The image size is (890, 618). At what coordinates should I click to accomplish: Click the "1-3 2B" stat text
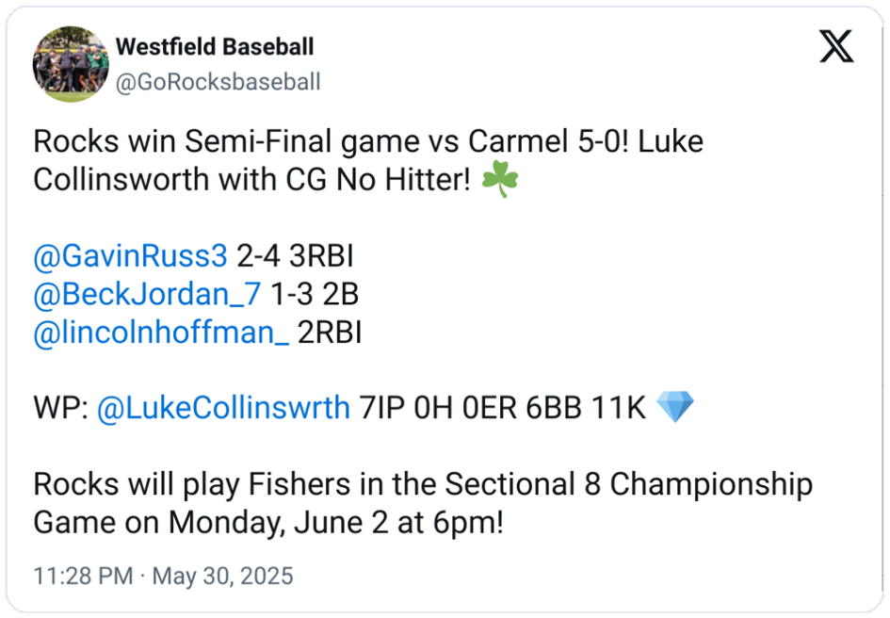point(315,295)
